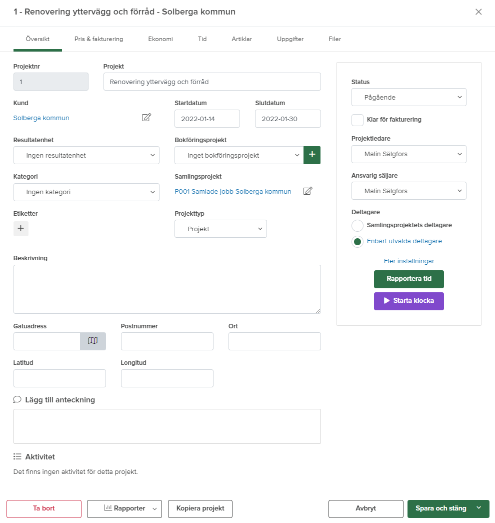Click the green plus button beside Bokföringsprojekt
Image resolution: width=495 pixels, height=523 pixels.
tap(312, 155)
